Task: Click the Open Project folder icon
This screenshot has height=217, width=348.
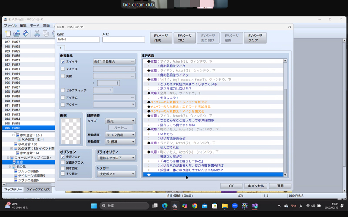Action: click(17, 33)
